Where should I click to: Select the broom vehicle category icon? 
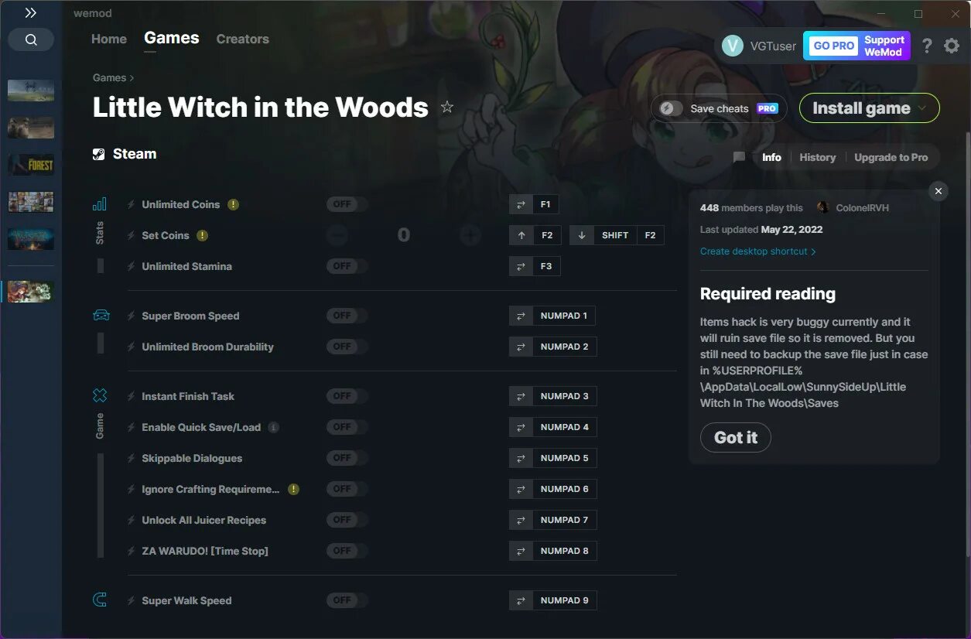tap(101, 316)
